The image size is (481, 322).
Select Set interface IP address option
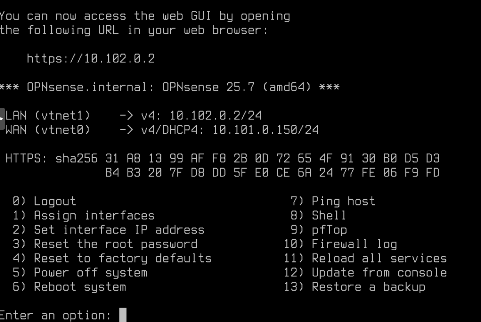[x=119, y=230]
